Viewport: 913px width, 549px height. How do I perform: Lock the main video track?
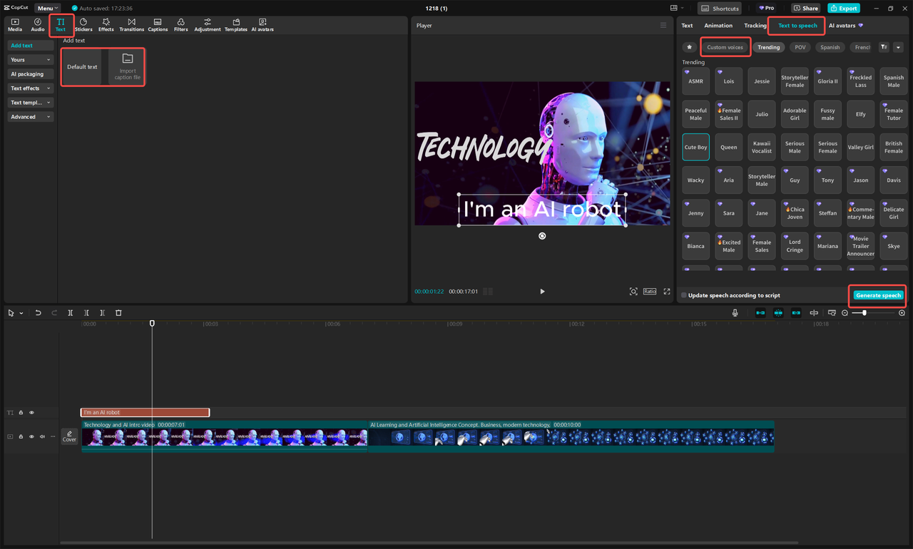(x=21, y=436)
